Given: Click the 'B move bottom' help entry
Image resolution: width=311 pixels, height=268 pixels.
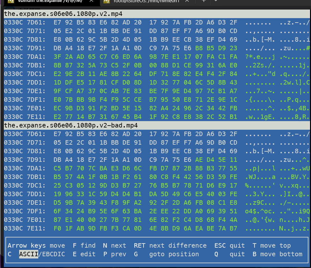Looking at the screenshot, I should tap(277, 254).
